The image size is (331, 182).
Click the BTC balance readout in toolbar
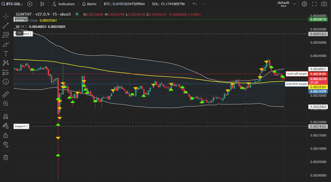[124, 4]
